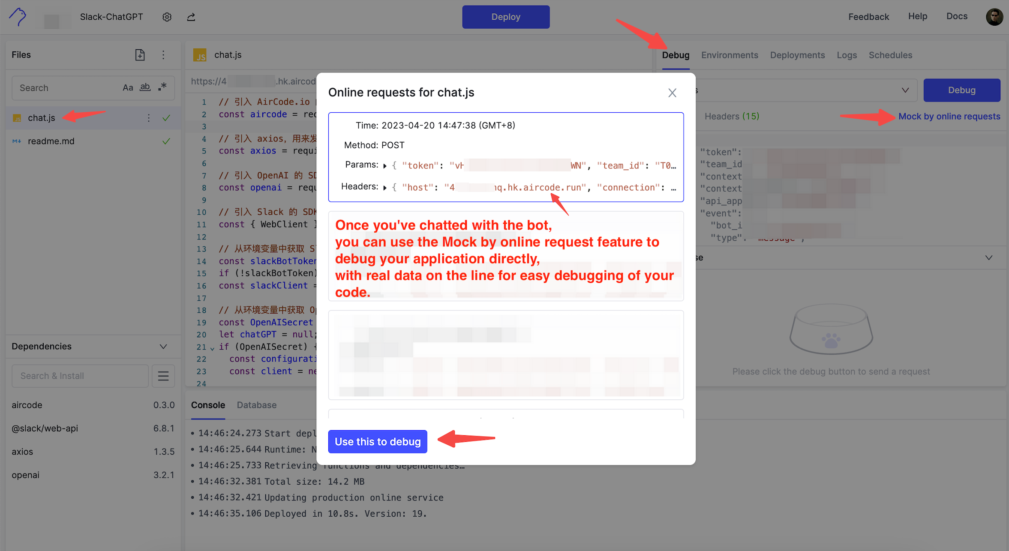1009x551 pixels.
Task: Click chat.js deployed checkmark icon
Action: click(166, 118)
